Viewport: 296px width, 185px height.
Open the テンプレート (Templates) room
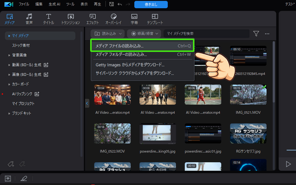[155, 19]
